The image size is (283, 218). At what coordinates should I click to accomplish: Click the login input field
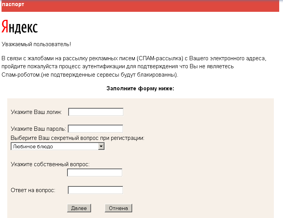(96, 112)
